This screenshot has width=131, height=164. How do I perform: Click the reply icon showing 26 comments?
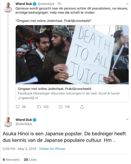[x=18, y=107]
